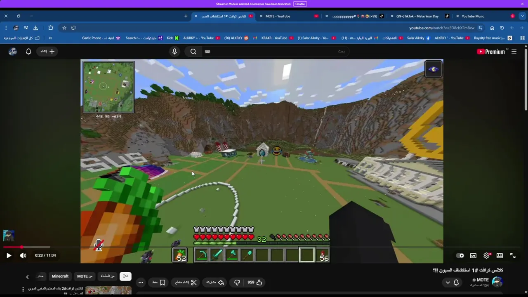
Task: Open the suggested video thumbnail كلاس كرافت #2
Action: [x=108, y=290]
